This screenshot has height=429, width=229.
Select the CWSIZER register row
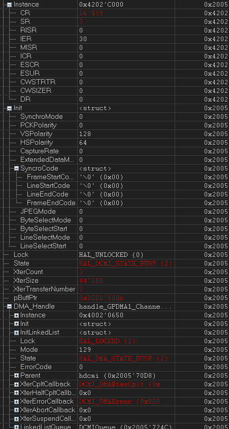pyautogui.click(x=114, y=90)
